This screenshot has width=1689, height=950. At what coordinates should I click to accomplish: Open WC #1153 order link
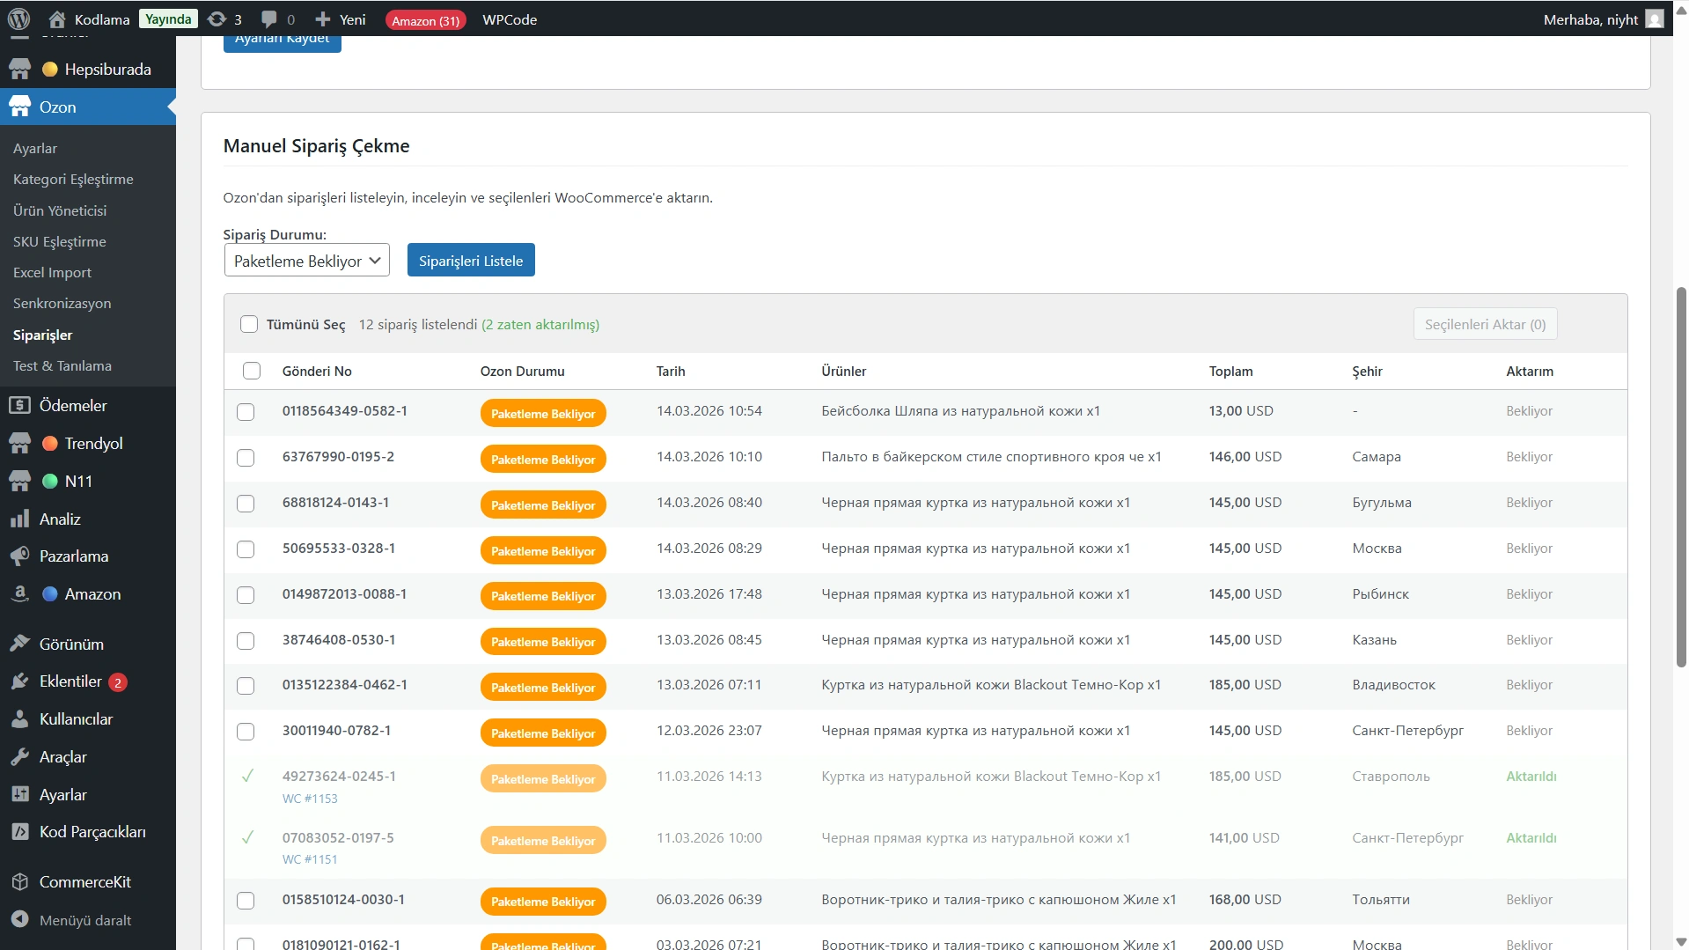(x=310, y=799)
